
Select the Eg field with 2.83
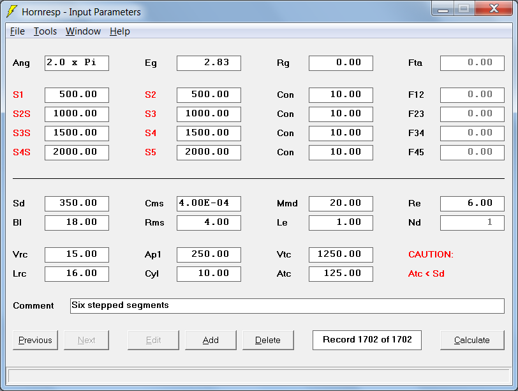click(209, 63)
